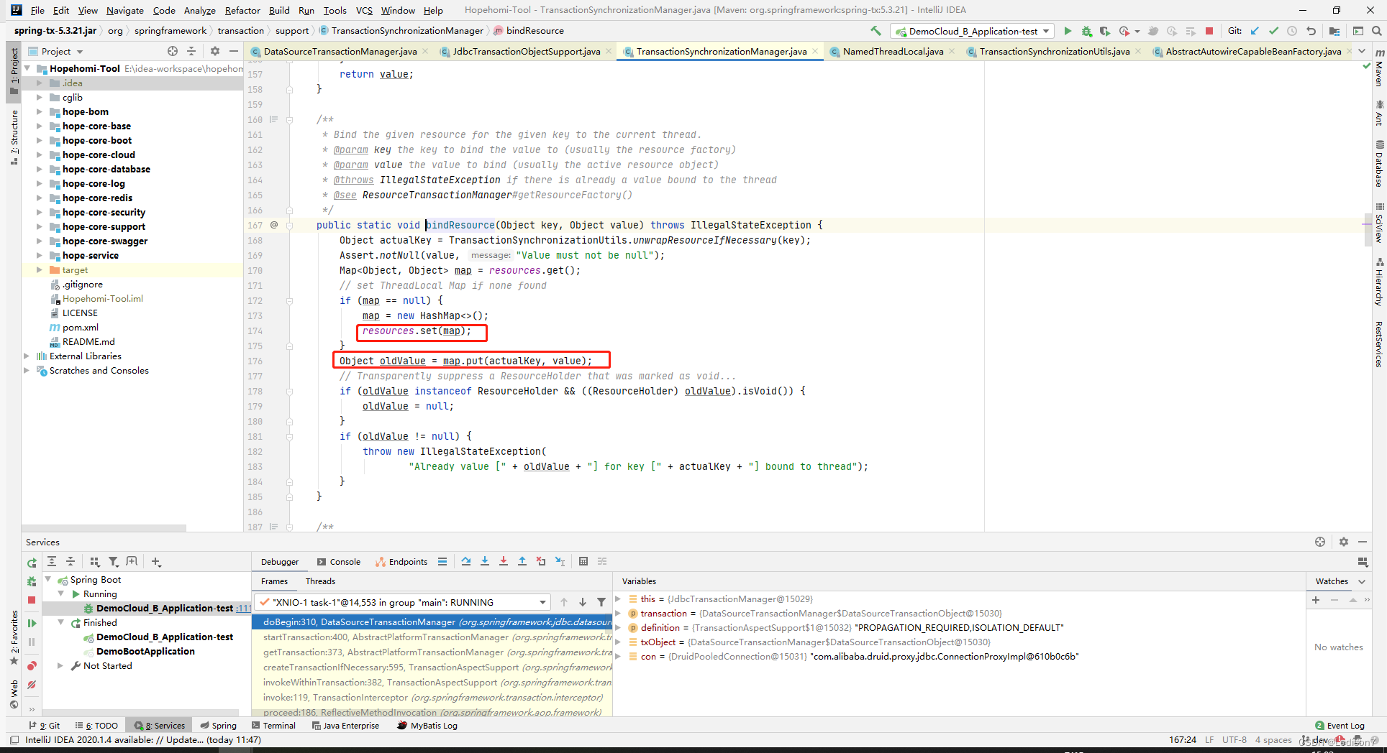Open the VCS menu

coord(364,10)
